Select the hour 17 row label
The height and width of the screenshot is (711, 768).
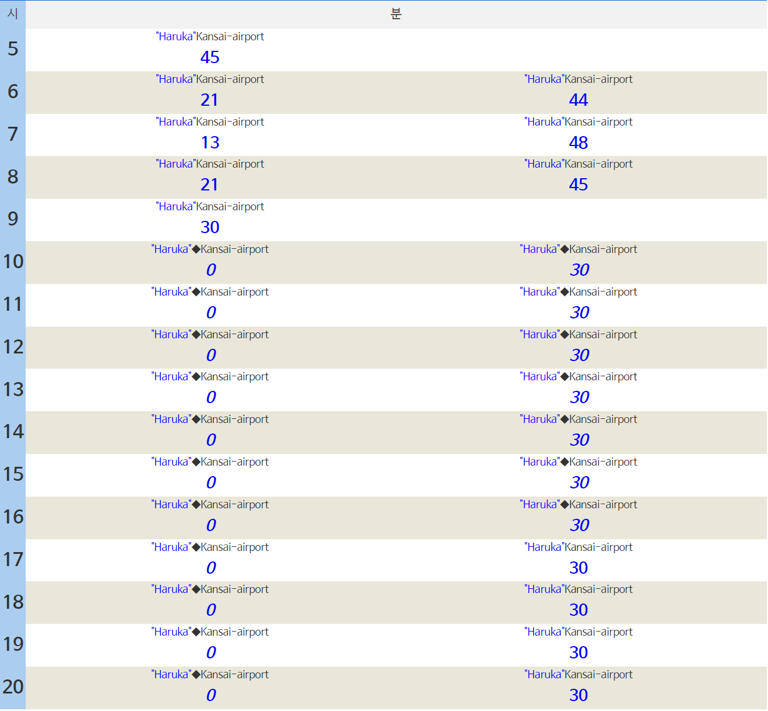tap(13, 560)
